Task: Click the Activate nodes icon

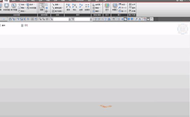Action: (x=68, y=7)
